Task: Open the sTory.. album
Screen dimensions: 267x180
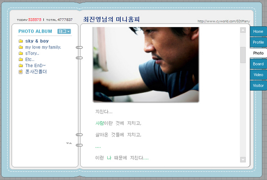Action: (x=32, y=53)
